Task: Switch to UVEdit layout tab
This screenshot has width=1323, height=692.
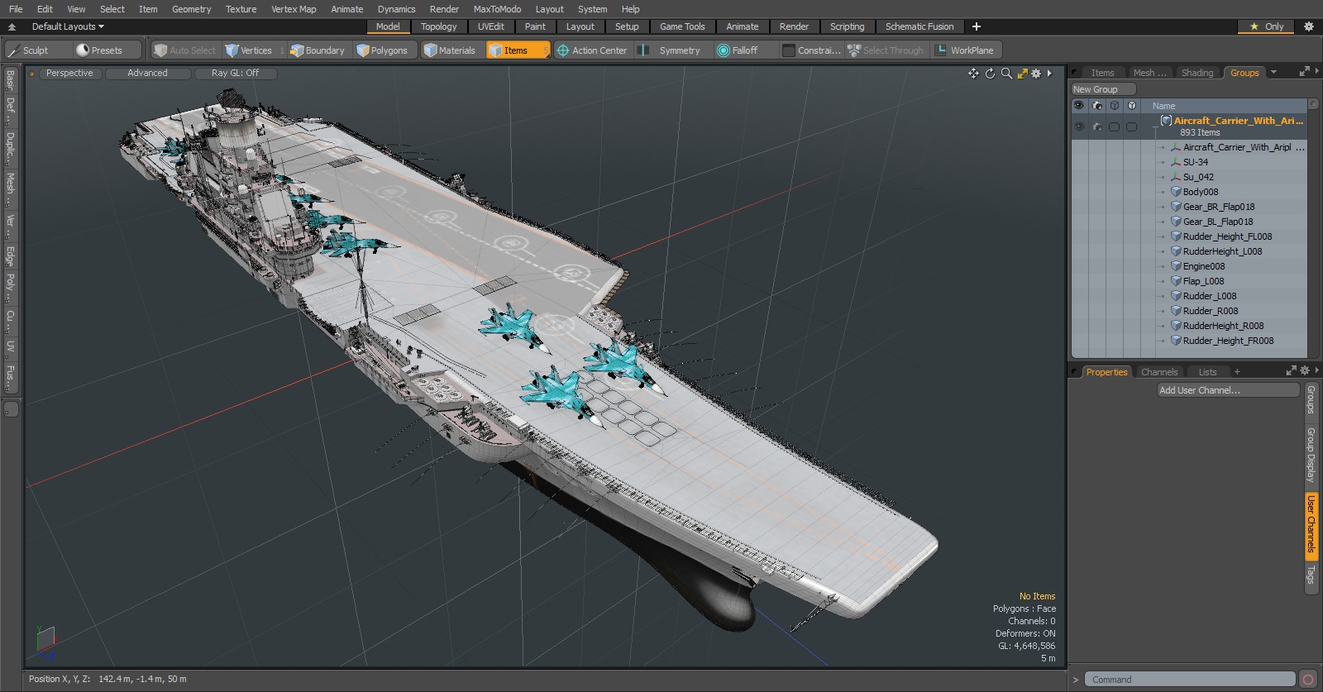Action: 490,26
